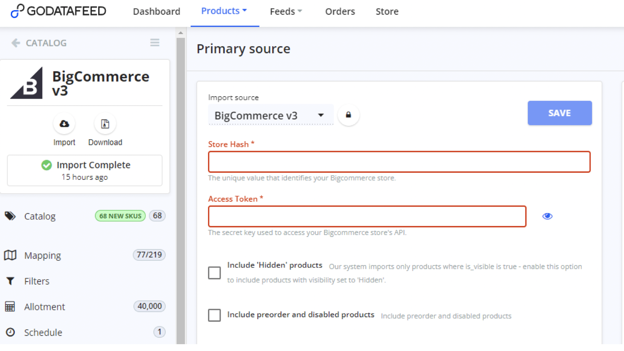Viewport: 624px width, 351px height.
Task: Toggle Access Token visibility with eye icon
Action: click(x=547, y=216)
